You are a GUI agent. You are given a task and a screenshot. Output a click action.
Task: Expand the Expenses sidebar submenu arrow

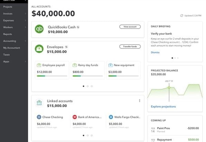pyautogui.click(x=25, y=21)
